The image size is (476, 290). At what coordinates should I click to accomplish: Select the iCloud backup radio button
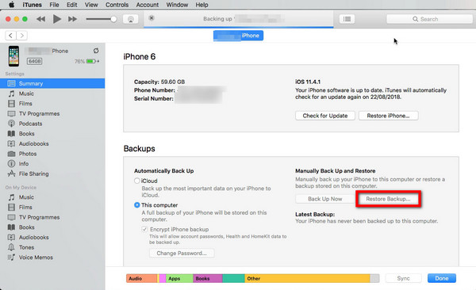click(x=137, y=181)
